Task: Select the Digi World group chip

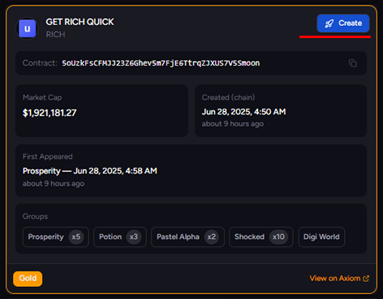Action: (321, 237)
